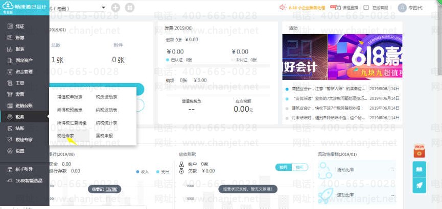The width and height of the screenshot is (442, 209).
Task: Select 纳税波动表 in submenu
Action: tap(107, 110)
